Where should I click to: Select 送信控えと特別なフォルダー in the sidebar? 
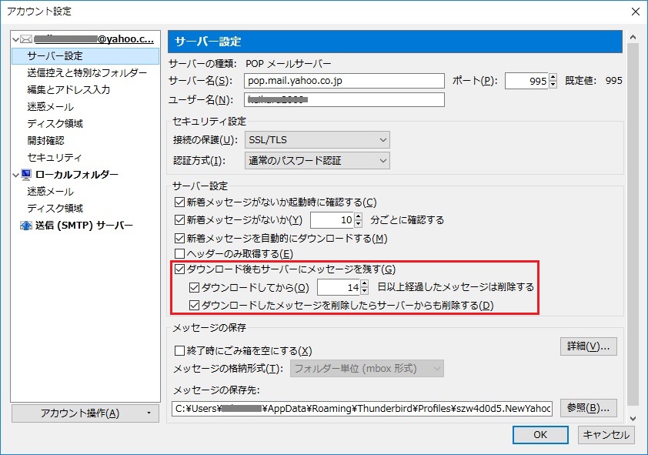86,73
